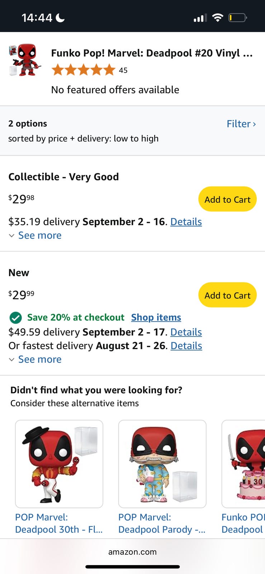Add the New $29.99 offer to cart
This screenshot has width=265, height=574.
tap(227, 295)
